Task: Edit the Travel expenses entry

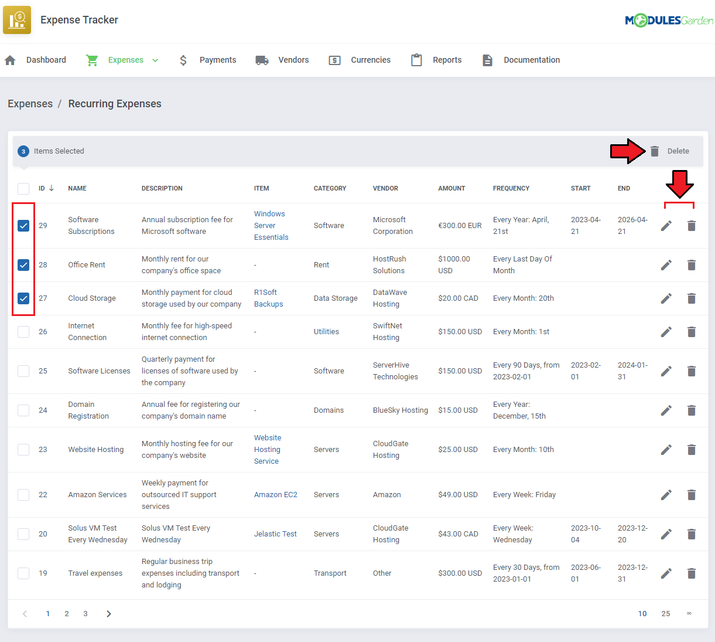Action: (666, 573)
